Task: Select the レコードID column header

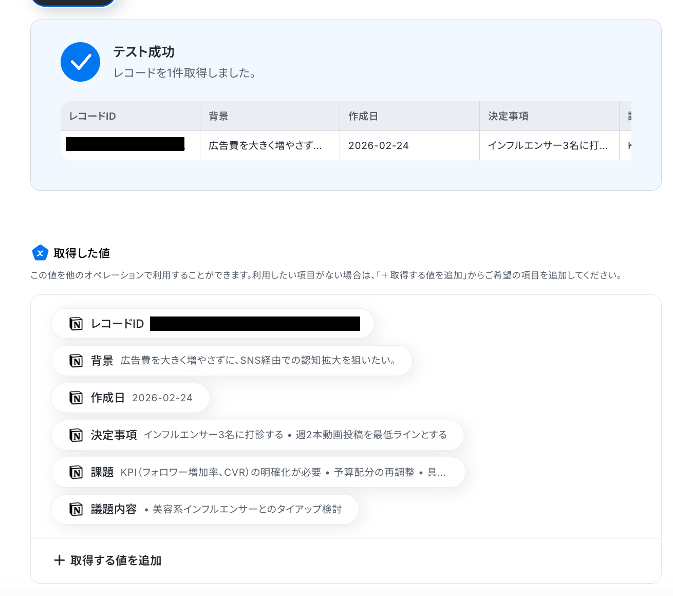Action: click(130, 116)
